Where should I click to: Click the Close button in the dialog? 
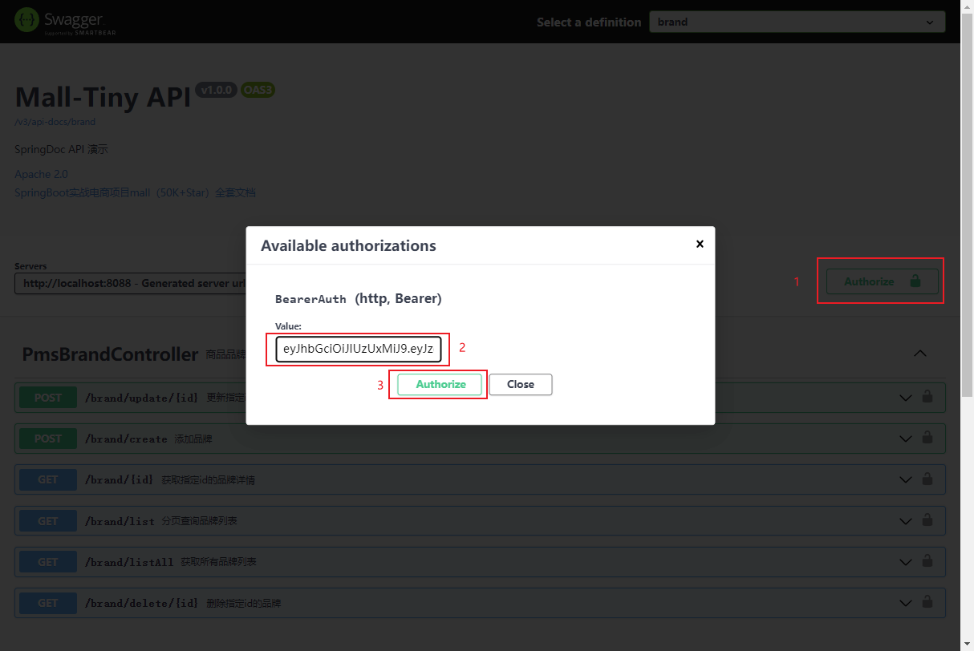[x=520, y=384]
